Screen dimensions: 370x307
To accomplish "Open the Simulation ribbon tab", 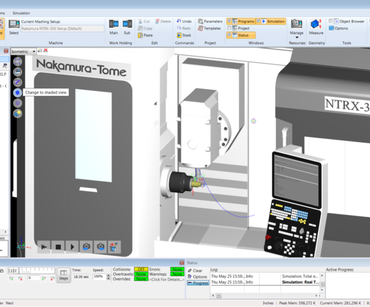I will pyautogui.click(x=21, y=13).
